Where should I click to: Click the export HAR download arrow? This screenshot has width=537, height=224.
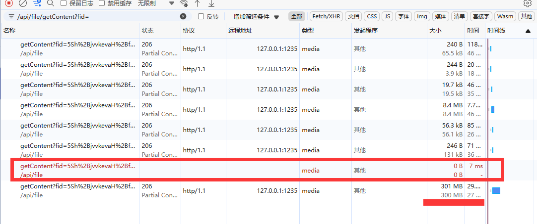[x=211, y=3]
